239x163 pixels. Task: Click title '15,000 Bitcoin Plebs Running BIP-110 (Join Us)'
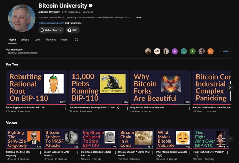pyautogui.click(x=94, y=108)
